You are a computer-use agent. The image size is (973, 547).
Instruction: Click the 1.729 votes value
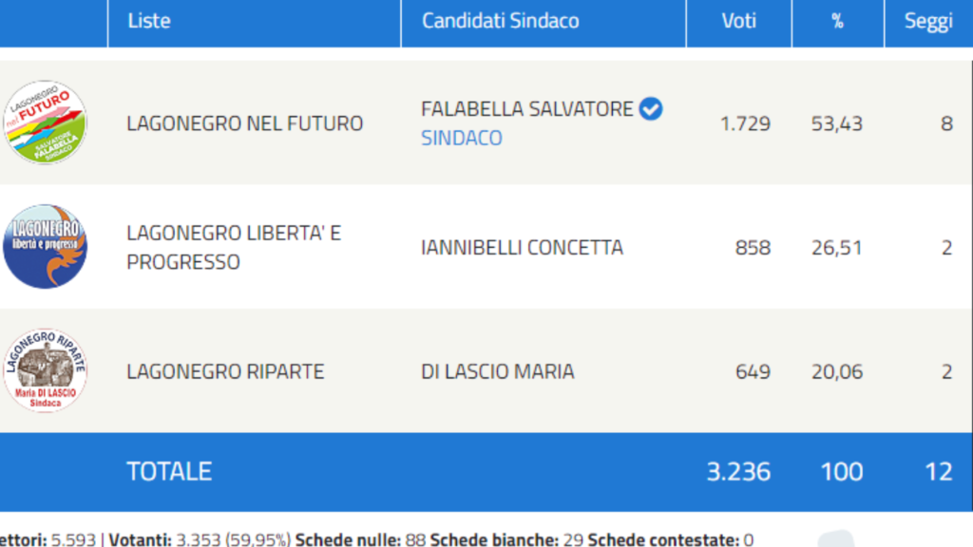[745, 123]
